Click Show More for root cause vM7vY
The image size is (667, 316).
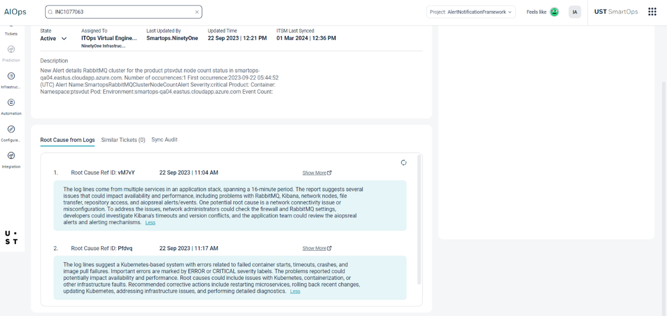[317, 173]
